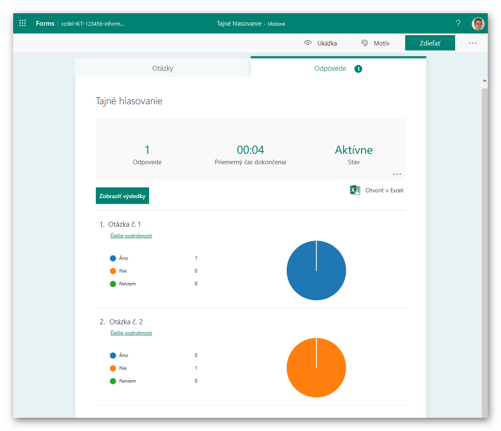
Task: Click the Forms app name in header
Action: pyautogui.click(x=45, y=24)
